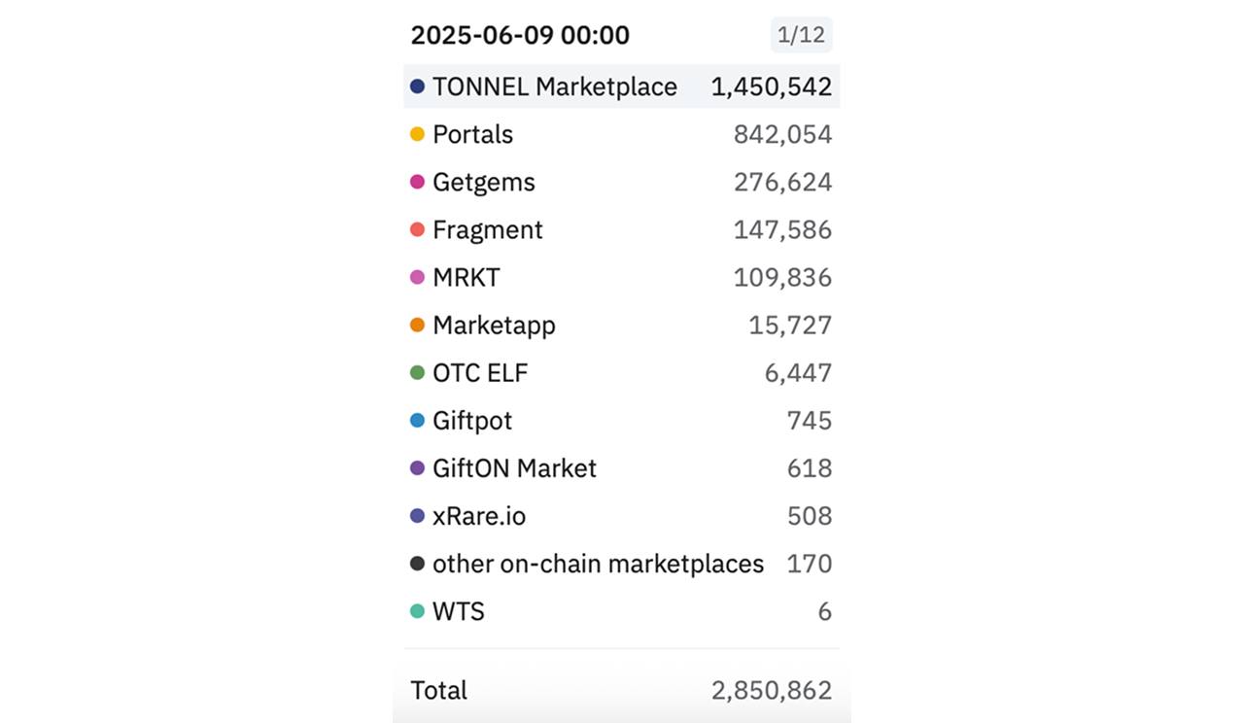Select the Portals entry label
The image size is (1244, 723).
[x=472, y=134]
